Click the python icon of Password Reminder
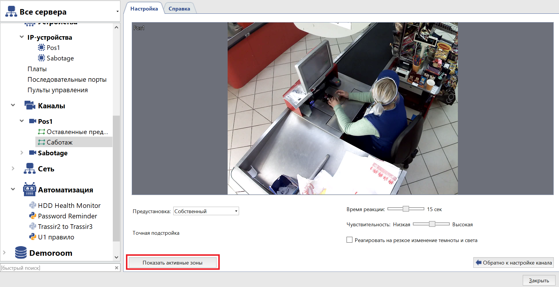The width and height of the screenshot is (559, 287). [x=33, y=216]
